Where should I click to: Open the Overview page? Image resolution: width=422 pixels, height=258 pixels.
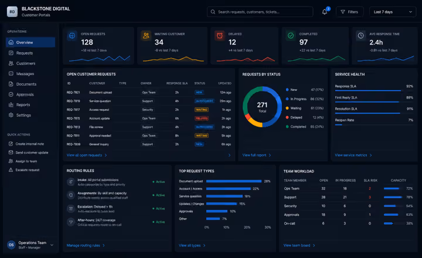30,42
